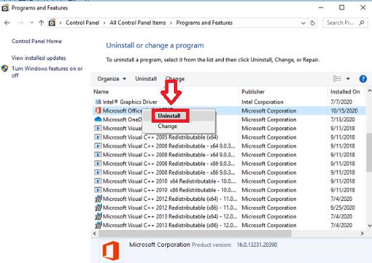Select Intel Graphics Driver row
This screenshot has height=263, width=372.
(x=229, y=102)
